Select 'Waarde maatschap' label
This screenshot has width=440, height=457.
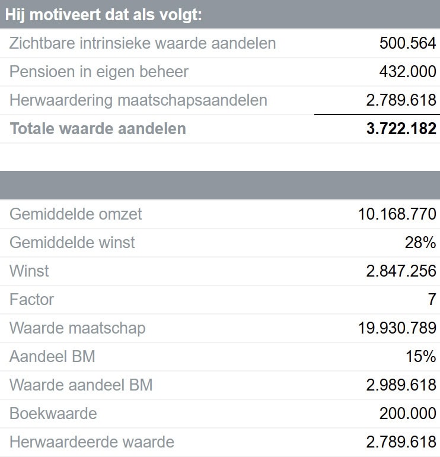[x=77, y=328]
